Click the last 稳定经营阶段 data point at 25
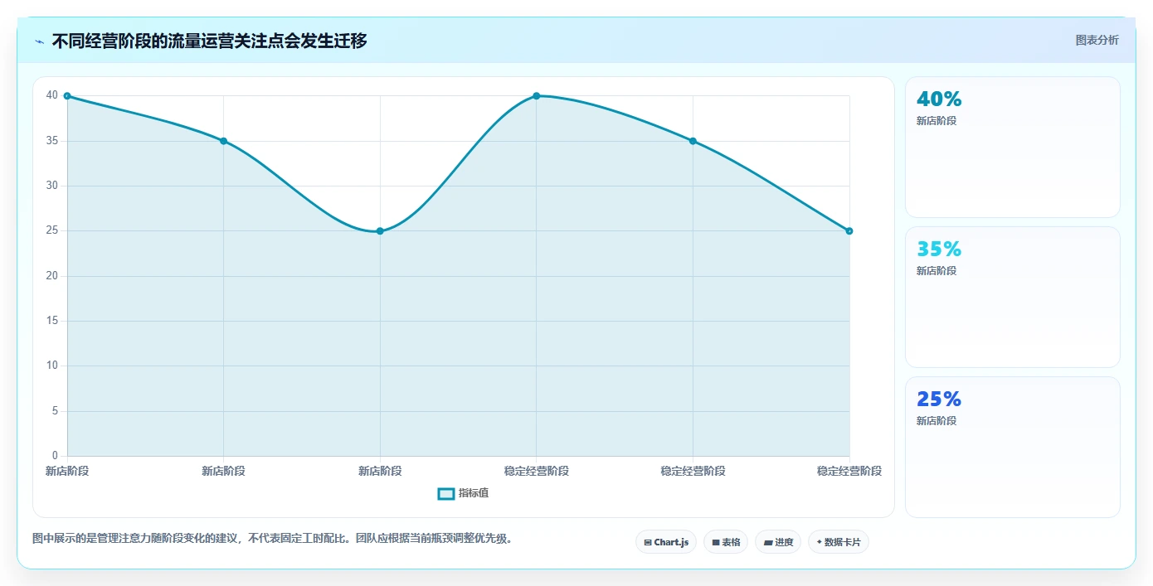This screenshot has width=1153, height=586. [849, 231]
